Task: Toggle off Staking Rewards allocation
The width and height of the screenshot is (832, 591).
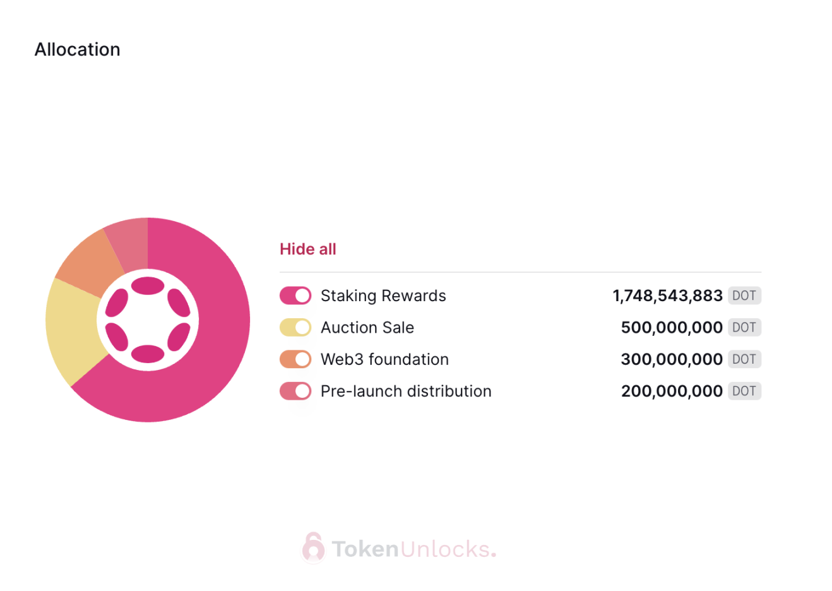Action: (x=295, y=295)
